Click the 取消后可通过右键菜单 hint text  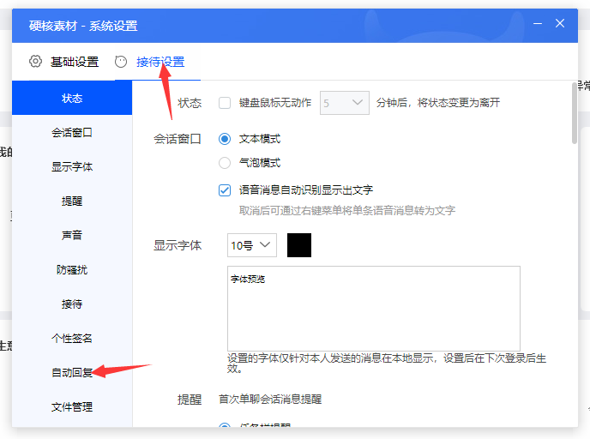click(x=347, y=210)
